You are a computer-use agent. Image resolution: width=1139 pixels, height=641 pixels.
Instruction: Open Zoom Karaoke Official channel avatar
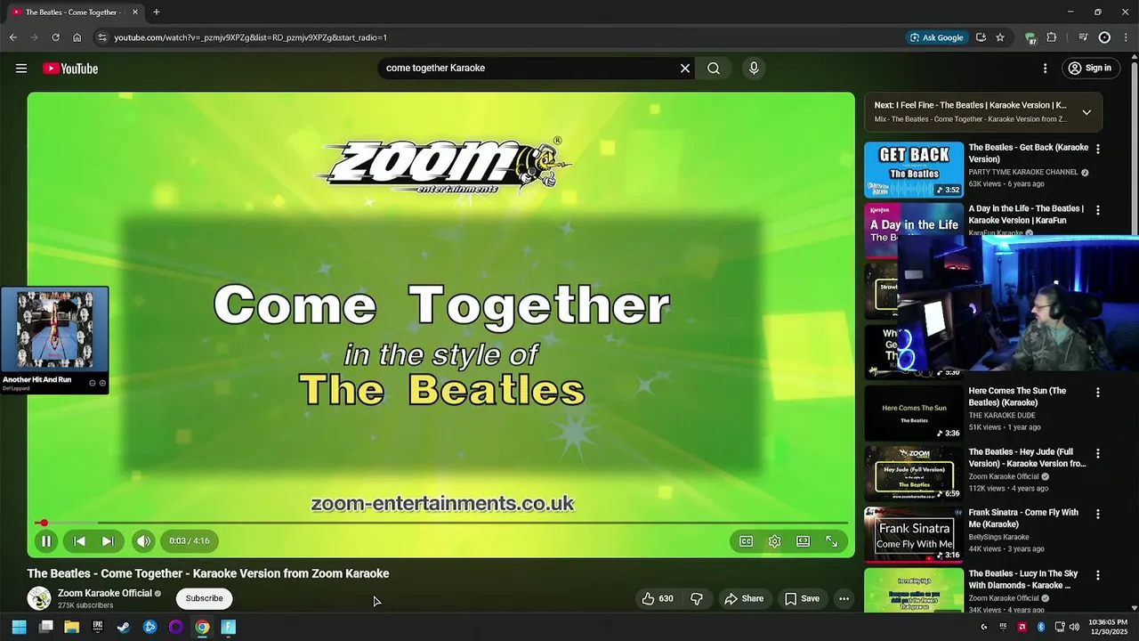39,598
